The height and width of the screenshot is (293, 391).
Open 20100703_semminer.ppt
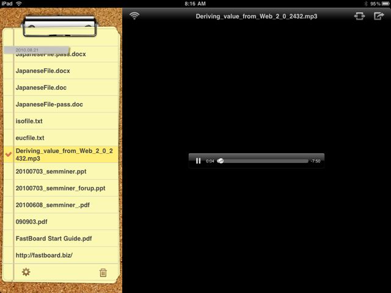[61, 172]
